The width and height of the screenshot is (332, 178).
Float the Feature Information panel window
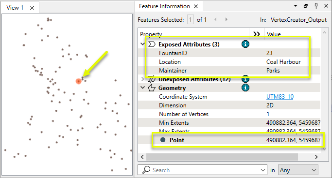click(306, 6)
